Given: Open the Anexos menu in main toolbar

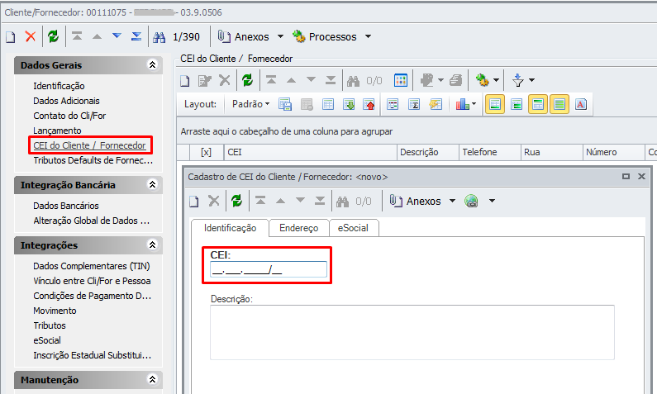Looking at the screenshot, I should pyautogui.click(x=244, y=37).
